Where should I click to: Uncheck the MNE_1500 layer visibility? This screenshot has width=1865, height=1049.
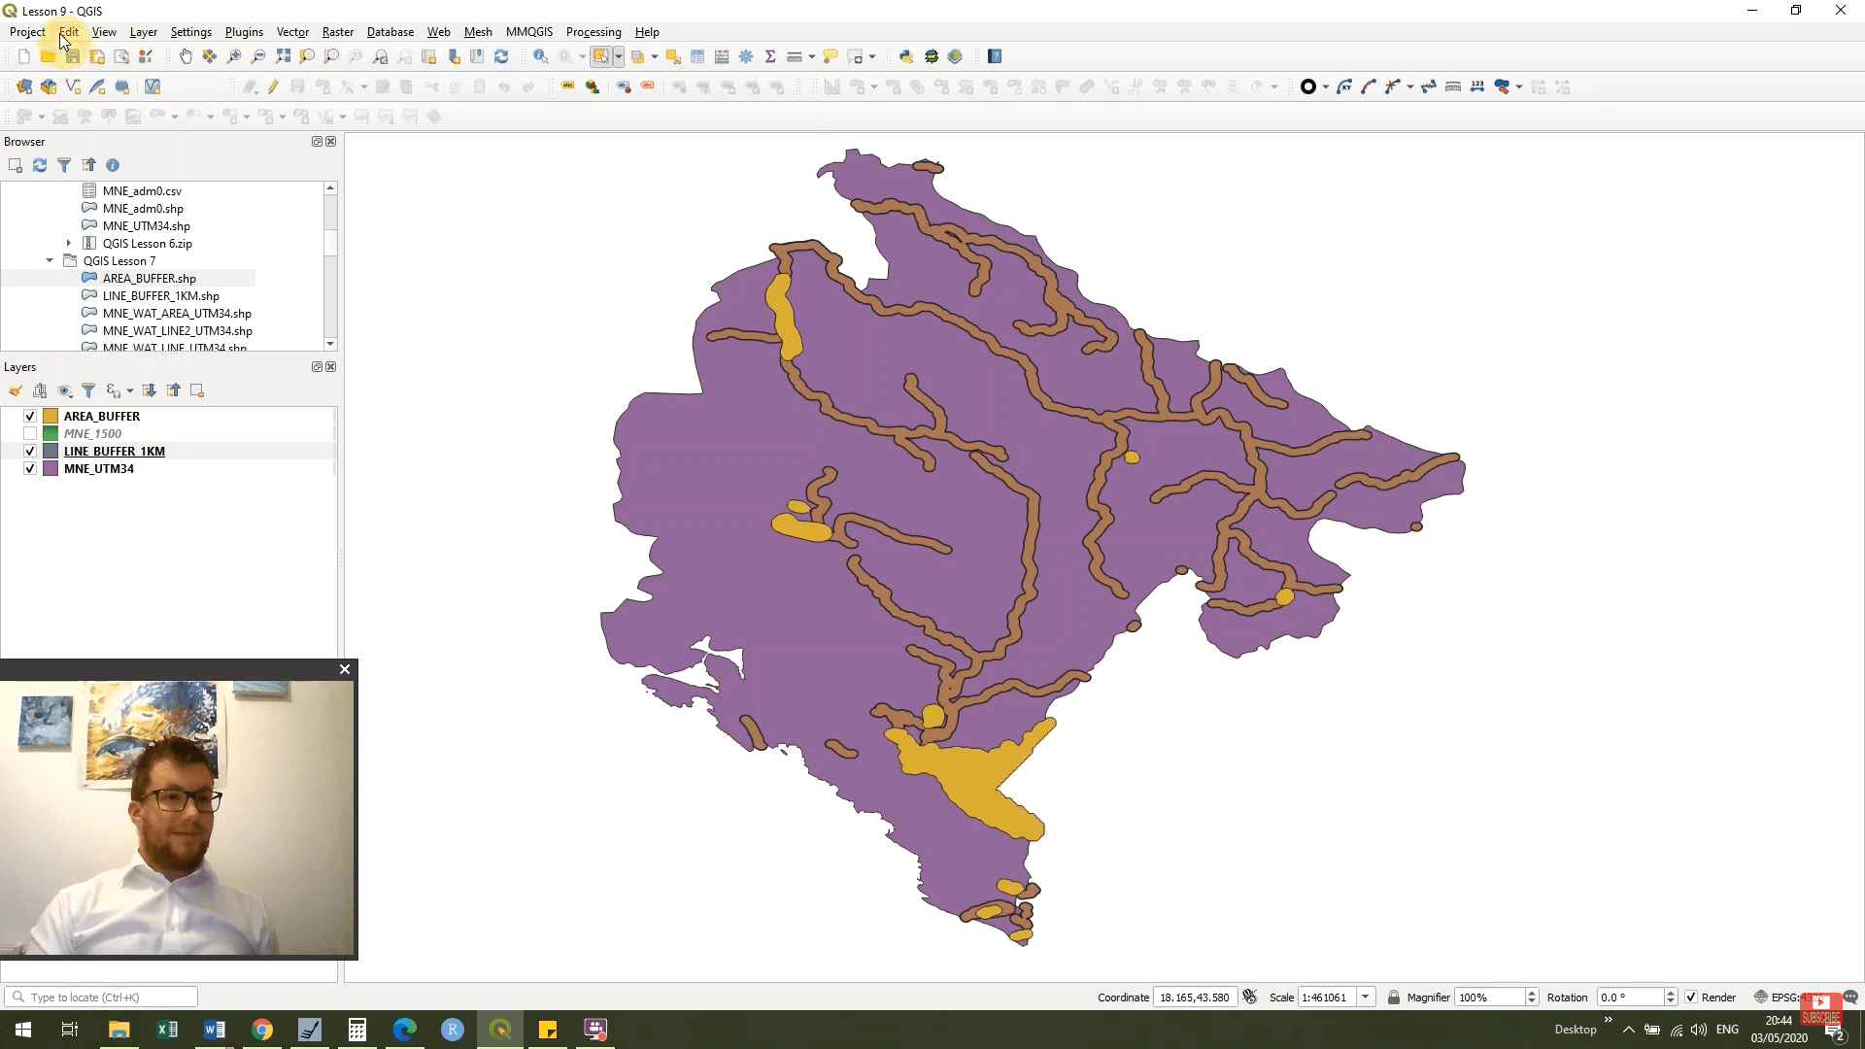point(30,433)
